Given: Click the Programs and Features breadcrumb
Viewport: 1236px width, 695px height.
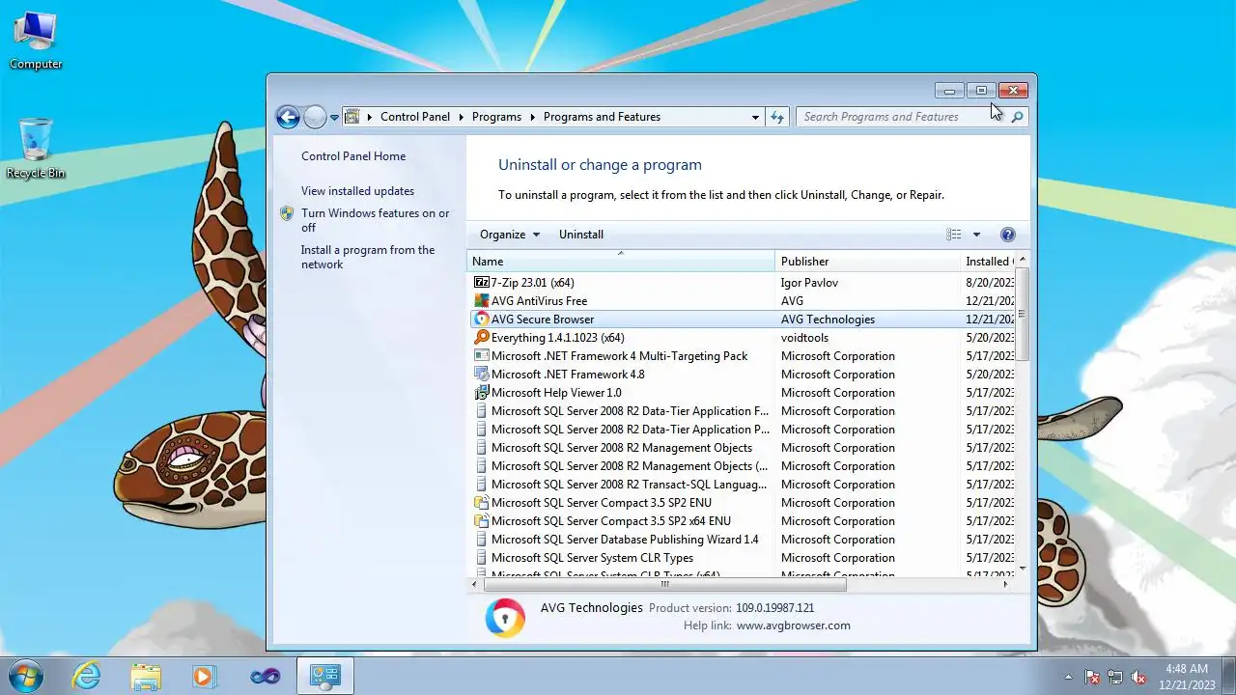Looking at the screenshot, I should (x=602, y=117).
